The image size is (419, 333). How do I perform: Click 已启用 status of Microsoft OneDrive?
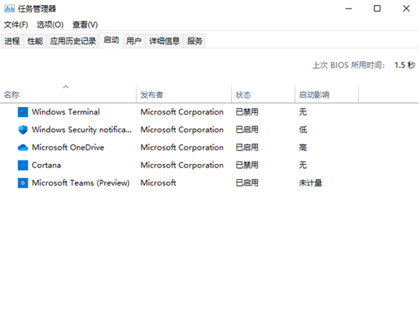click(x=247, y=147)
